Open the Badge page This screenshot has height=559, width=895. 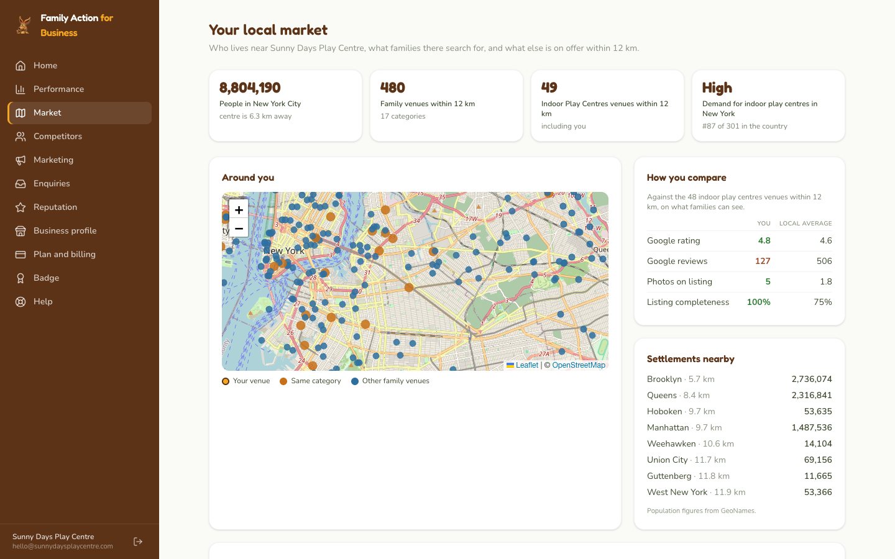[80, 278]
